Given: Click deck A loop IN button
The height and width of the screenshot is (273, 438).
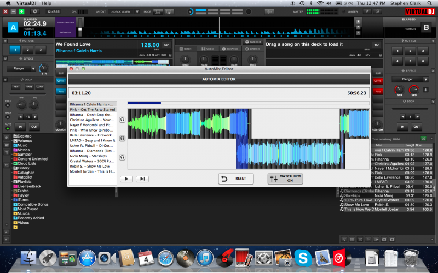Looking at the screenshot, I should pos(20,127).
